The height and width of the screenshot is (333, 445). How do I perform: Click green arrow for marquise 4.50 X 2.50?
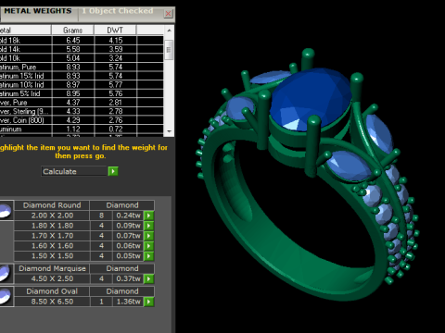(x=149, y=278)
